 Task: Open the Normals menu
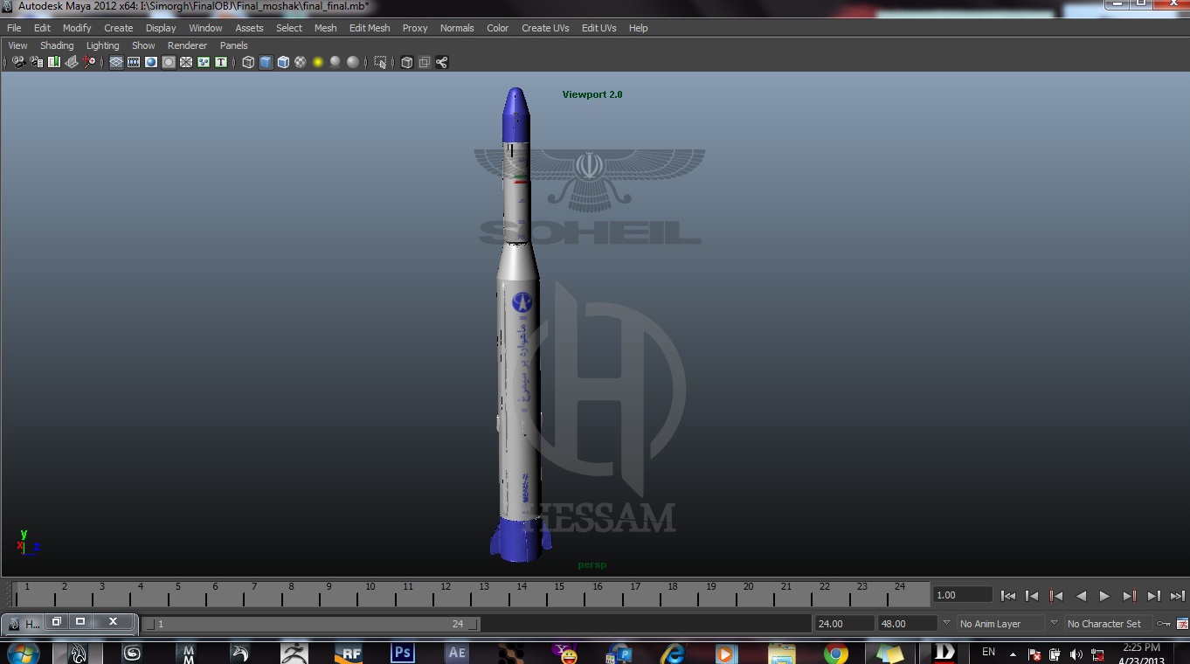tap(457, 28)
